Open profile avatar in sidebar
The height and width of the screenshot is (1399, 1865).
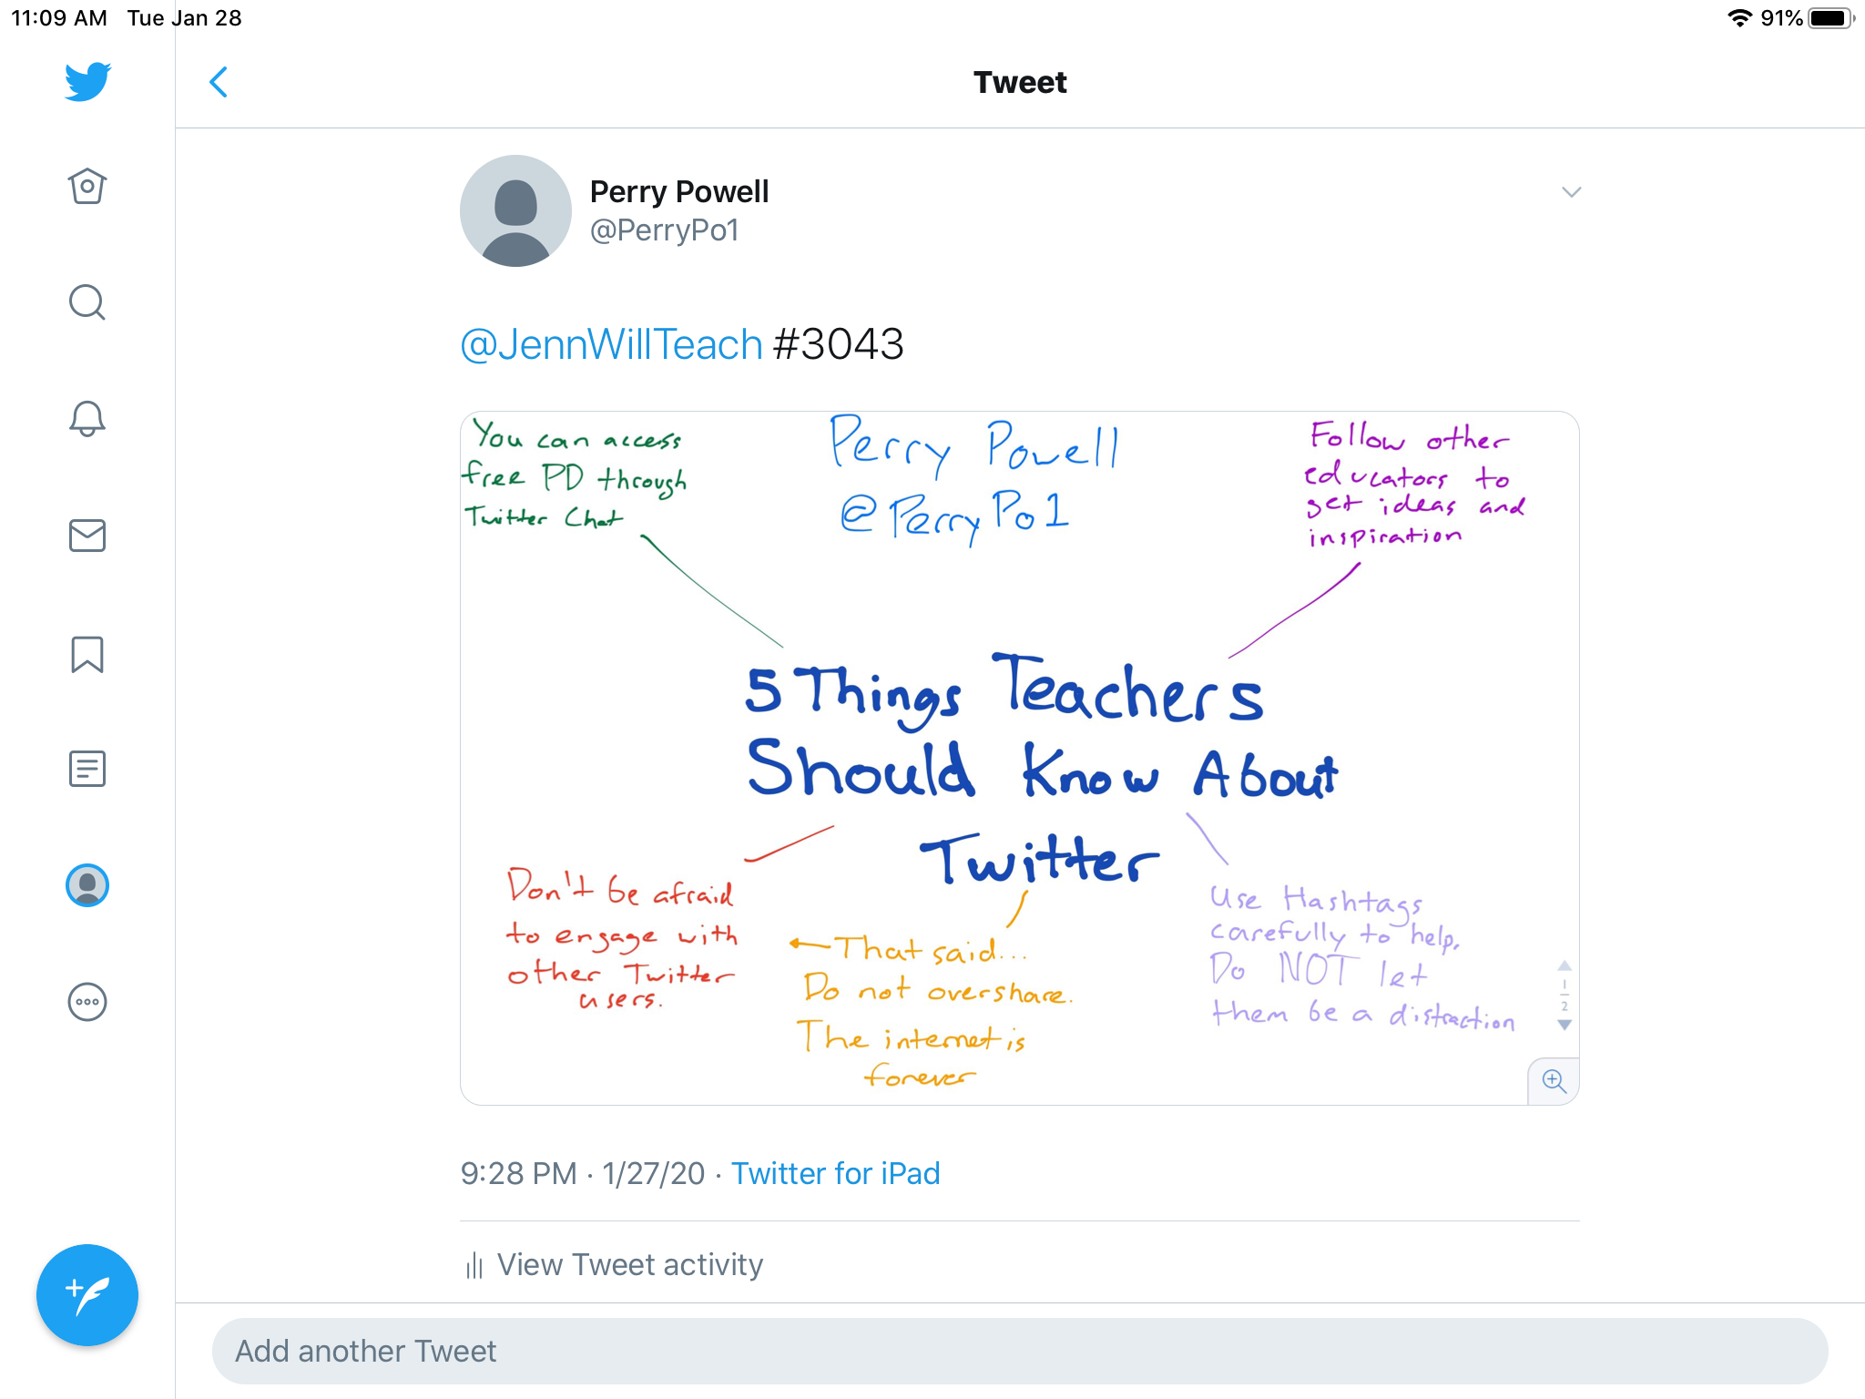(87, 885)
